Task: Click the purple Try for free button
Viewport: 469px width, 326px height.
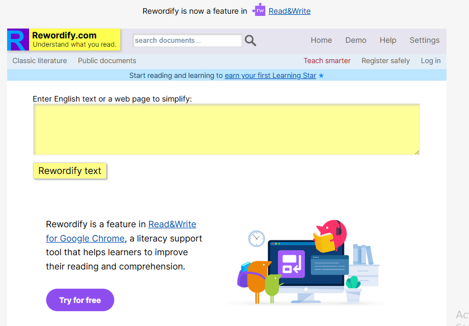Action: pos(80,300)
